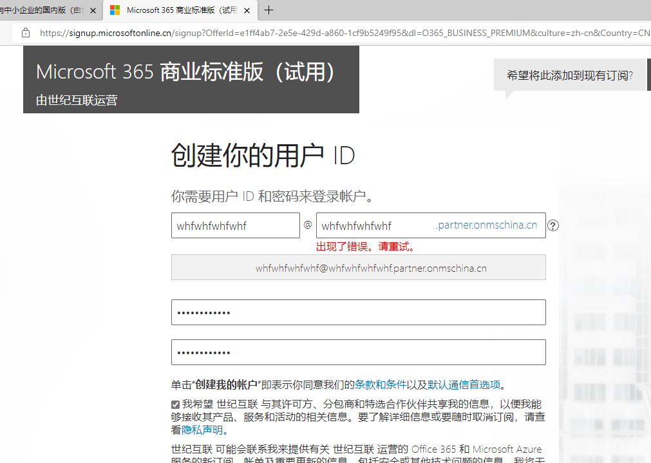Viewport: 651px width, 463px height.
Task: Click the confirm password field
Action: pos(358,352)
